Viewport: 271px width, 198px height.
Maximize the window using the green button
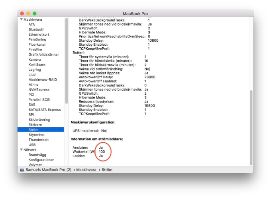(x=34, y=14)
